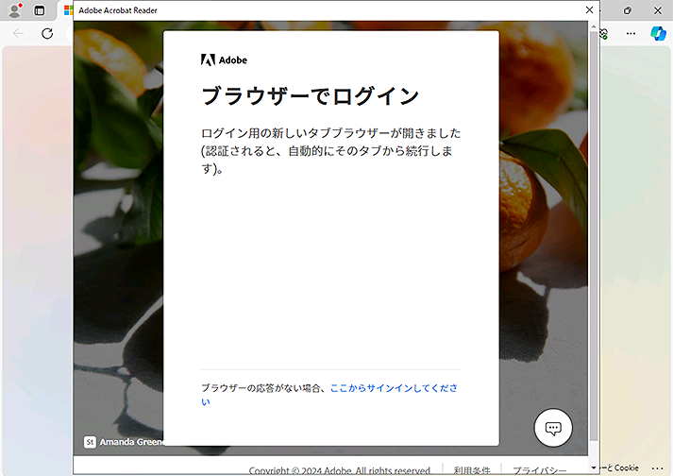Click the dialog vertical scrollbar thumb
673x476 pixels.
(594, 236)
